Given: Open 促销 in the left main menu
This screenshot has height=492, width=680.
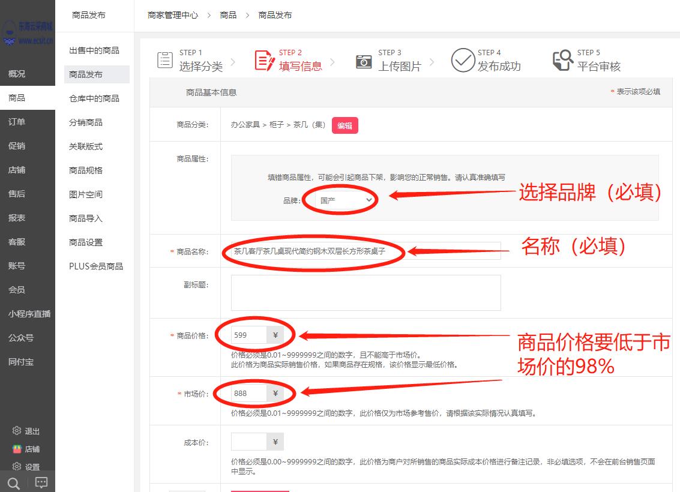Looking at the screenshot, I should pos(17,146).
